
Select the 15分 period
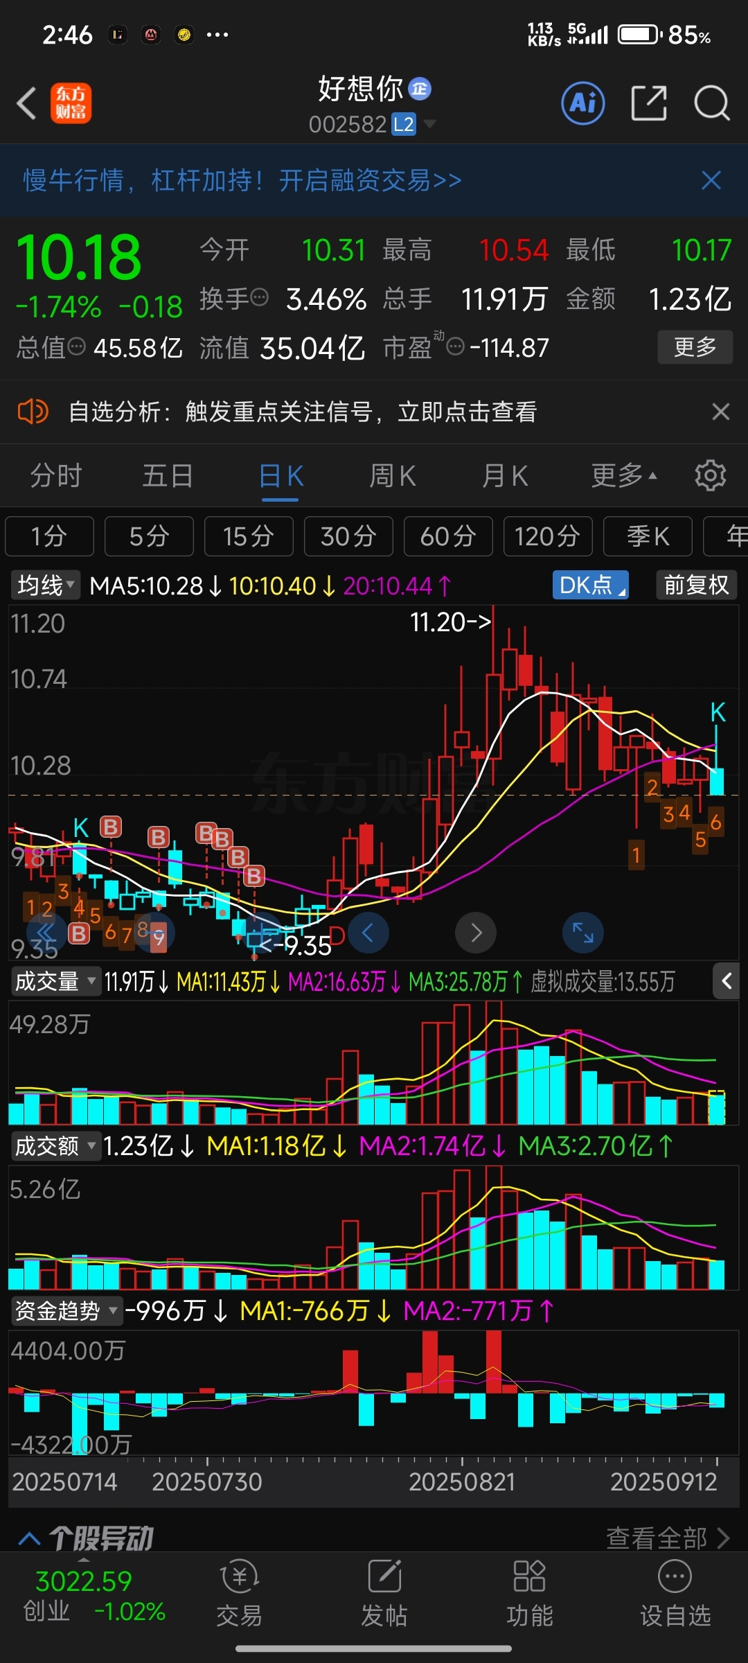click(x=249, y=536)
